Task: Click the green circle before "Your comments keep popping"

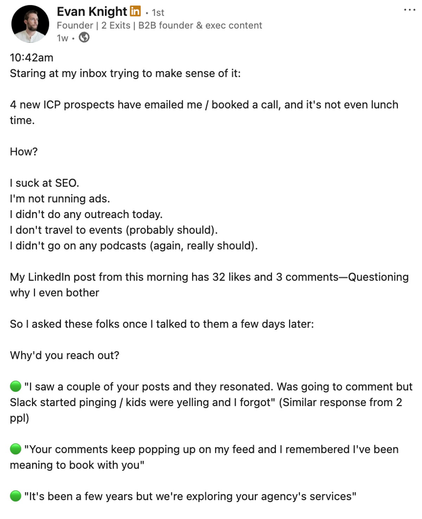Action: coord(16,449)
